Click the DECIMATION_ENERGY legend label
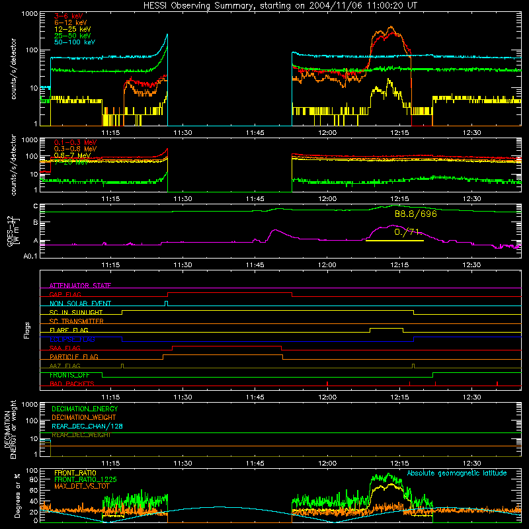 (x=85, y=409)
